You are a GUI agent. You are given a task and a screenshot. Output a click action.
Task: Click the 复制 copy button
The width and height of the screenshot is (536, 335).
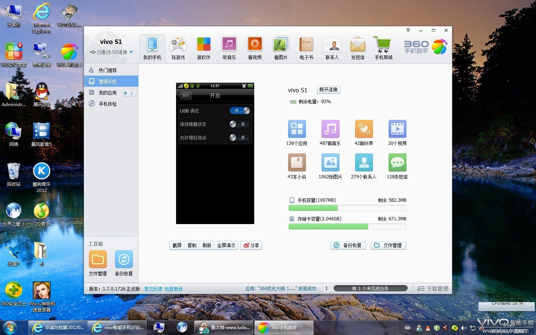coord(192,245)
